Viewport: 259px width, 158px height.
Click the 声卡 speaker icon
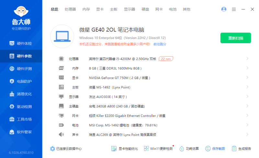61,134
